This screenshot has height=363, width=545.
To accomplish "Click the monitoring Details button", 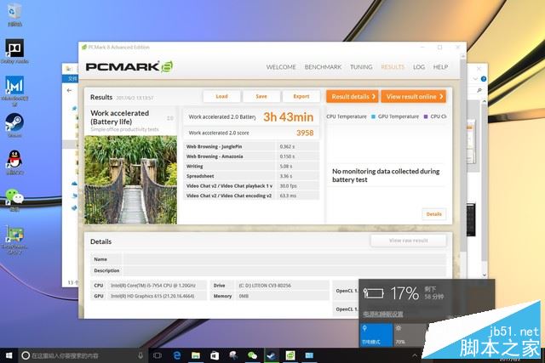I will pyautogui.click(x=433, y=214).
